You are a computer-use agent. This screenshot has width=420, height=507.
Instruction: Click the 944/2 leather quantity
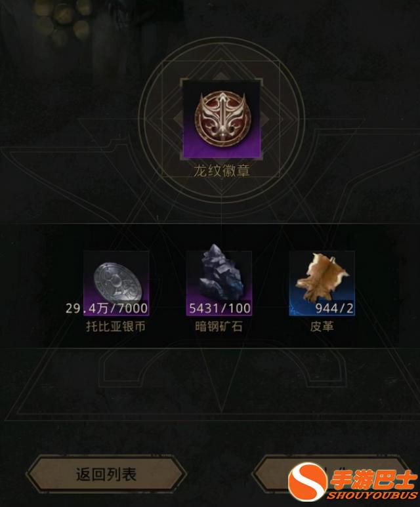tap(334, 308)
